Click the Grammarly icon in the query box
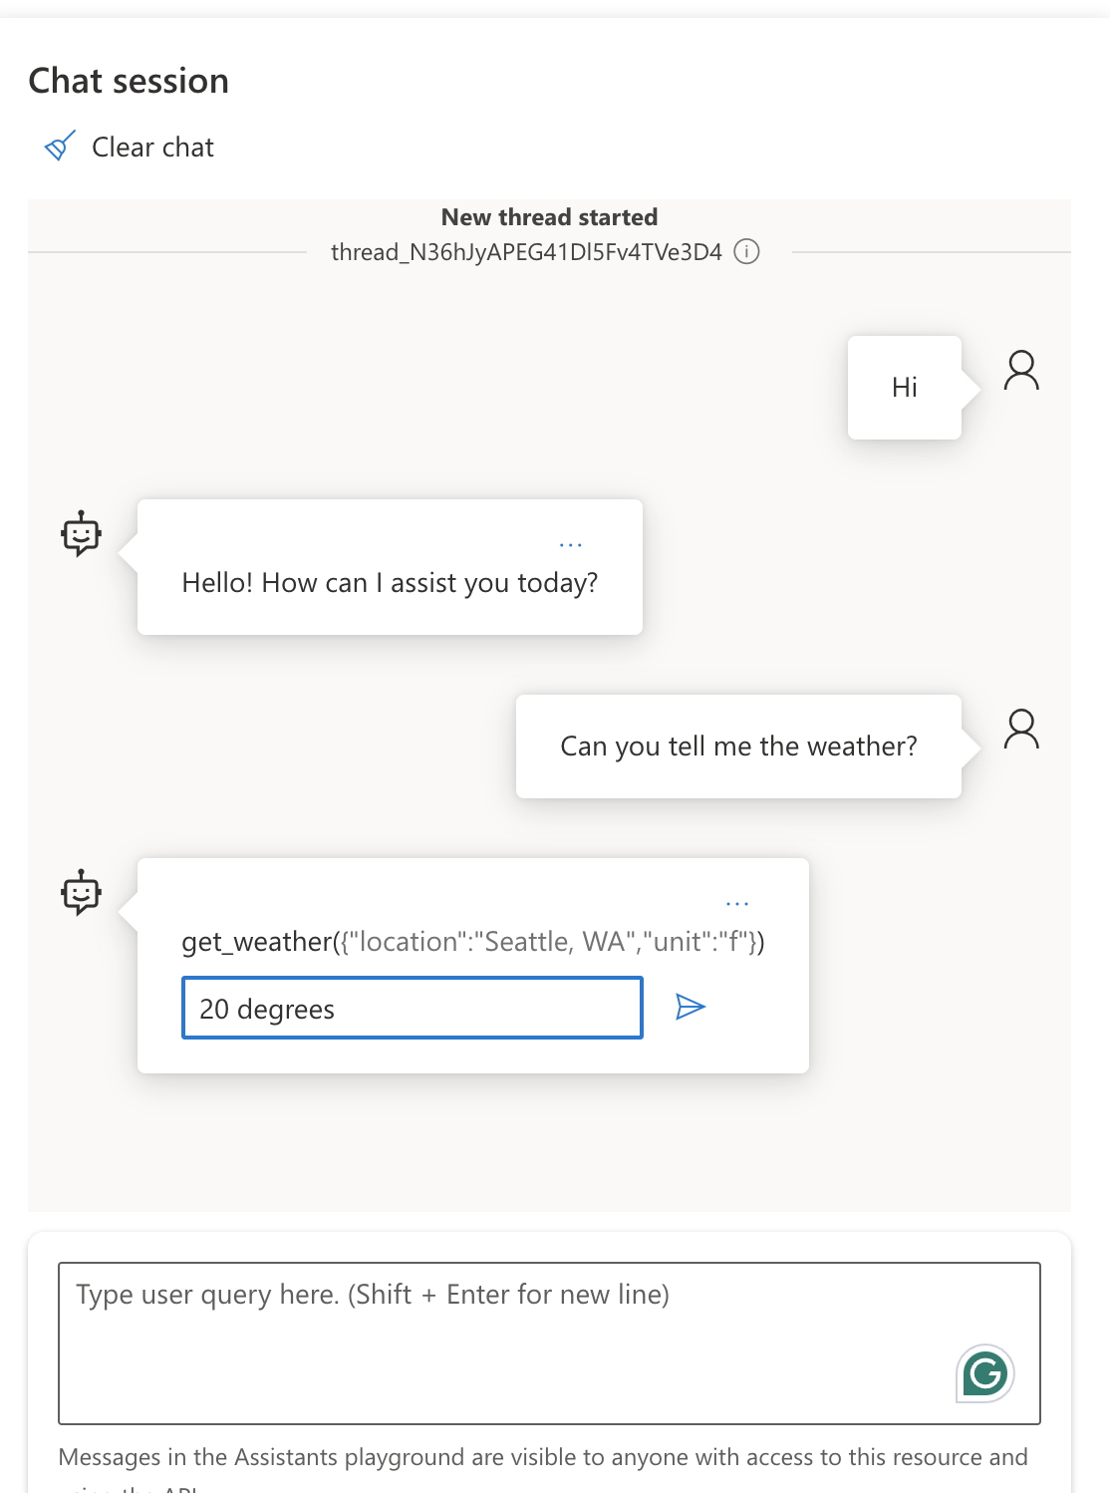Image resolution: width=1110 pixels, height=1493 pixels. click(x=984, y=1373)
